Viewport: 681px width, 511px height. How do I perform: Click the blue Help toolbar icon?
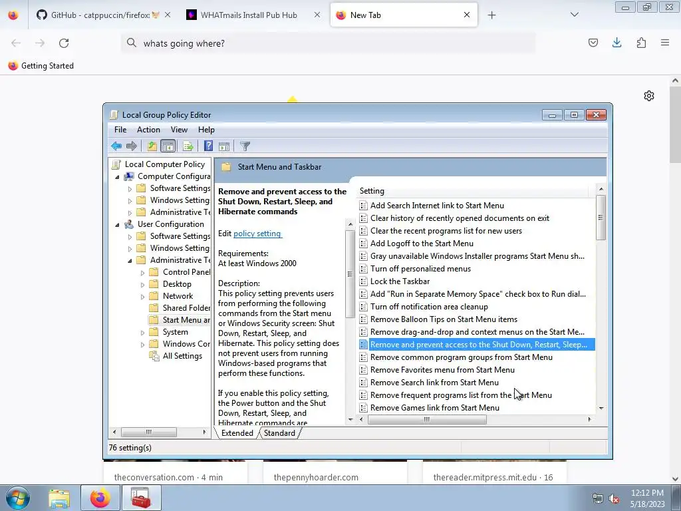pos(208,146)
